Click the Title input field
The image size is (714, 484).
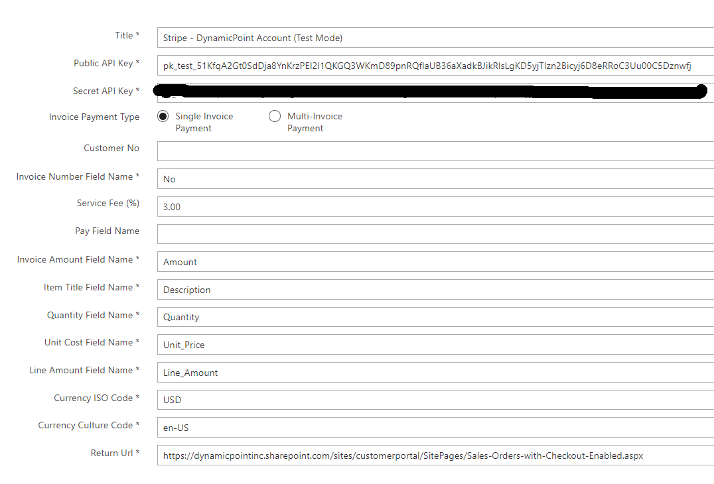(435, 38)
